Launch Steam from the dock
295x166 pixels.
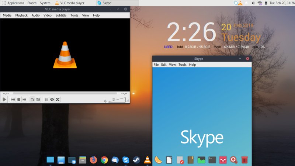coord(136,160)
